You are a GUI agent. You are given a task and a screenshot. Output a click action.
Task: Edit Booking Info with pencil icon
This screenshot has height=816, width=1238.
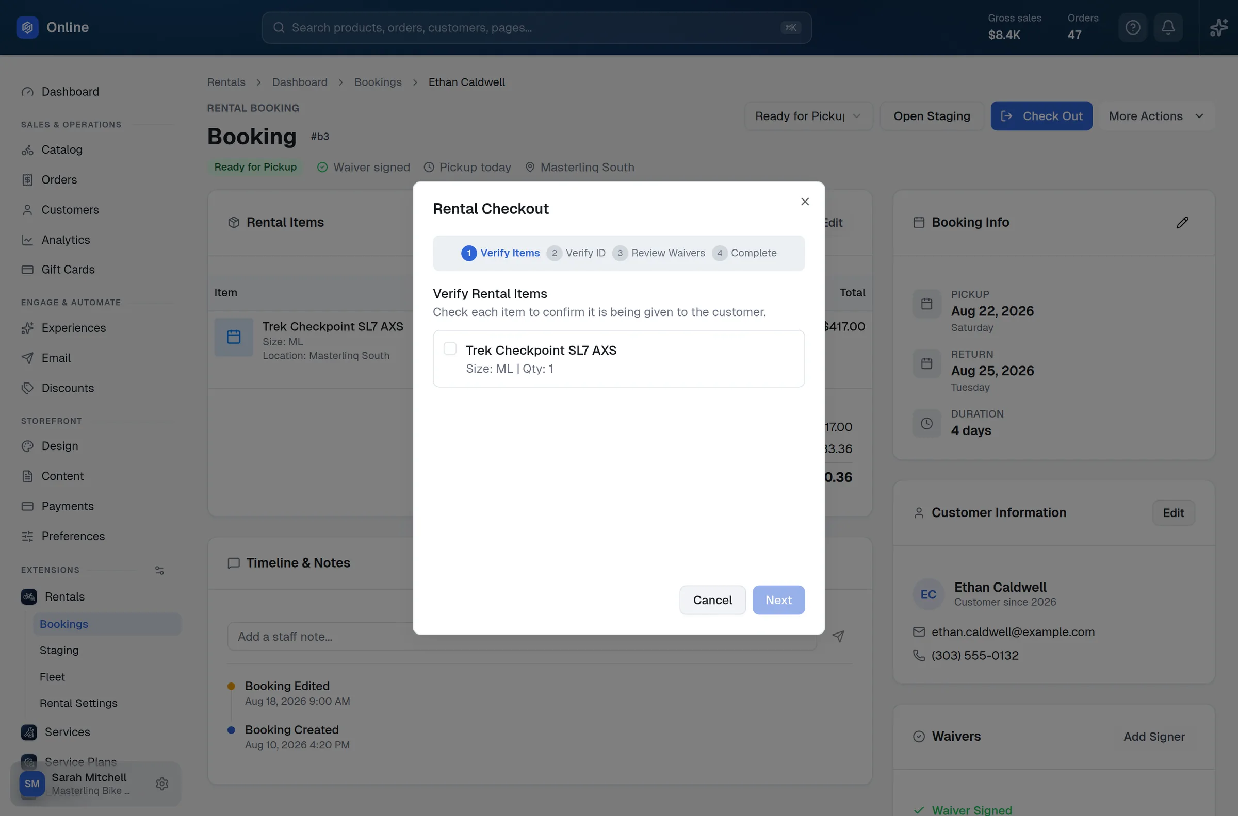1182,223
